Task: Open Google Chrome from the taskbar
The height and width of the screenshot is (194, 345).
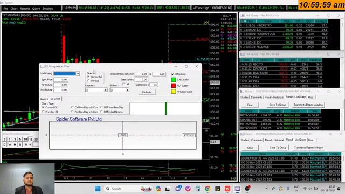Action: point(207,189)
